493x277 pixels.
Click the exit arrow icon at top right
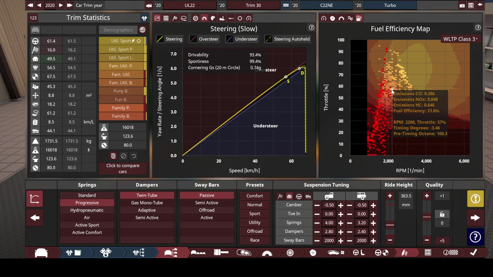480,5
